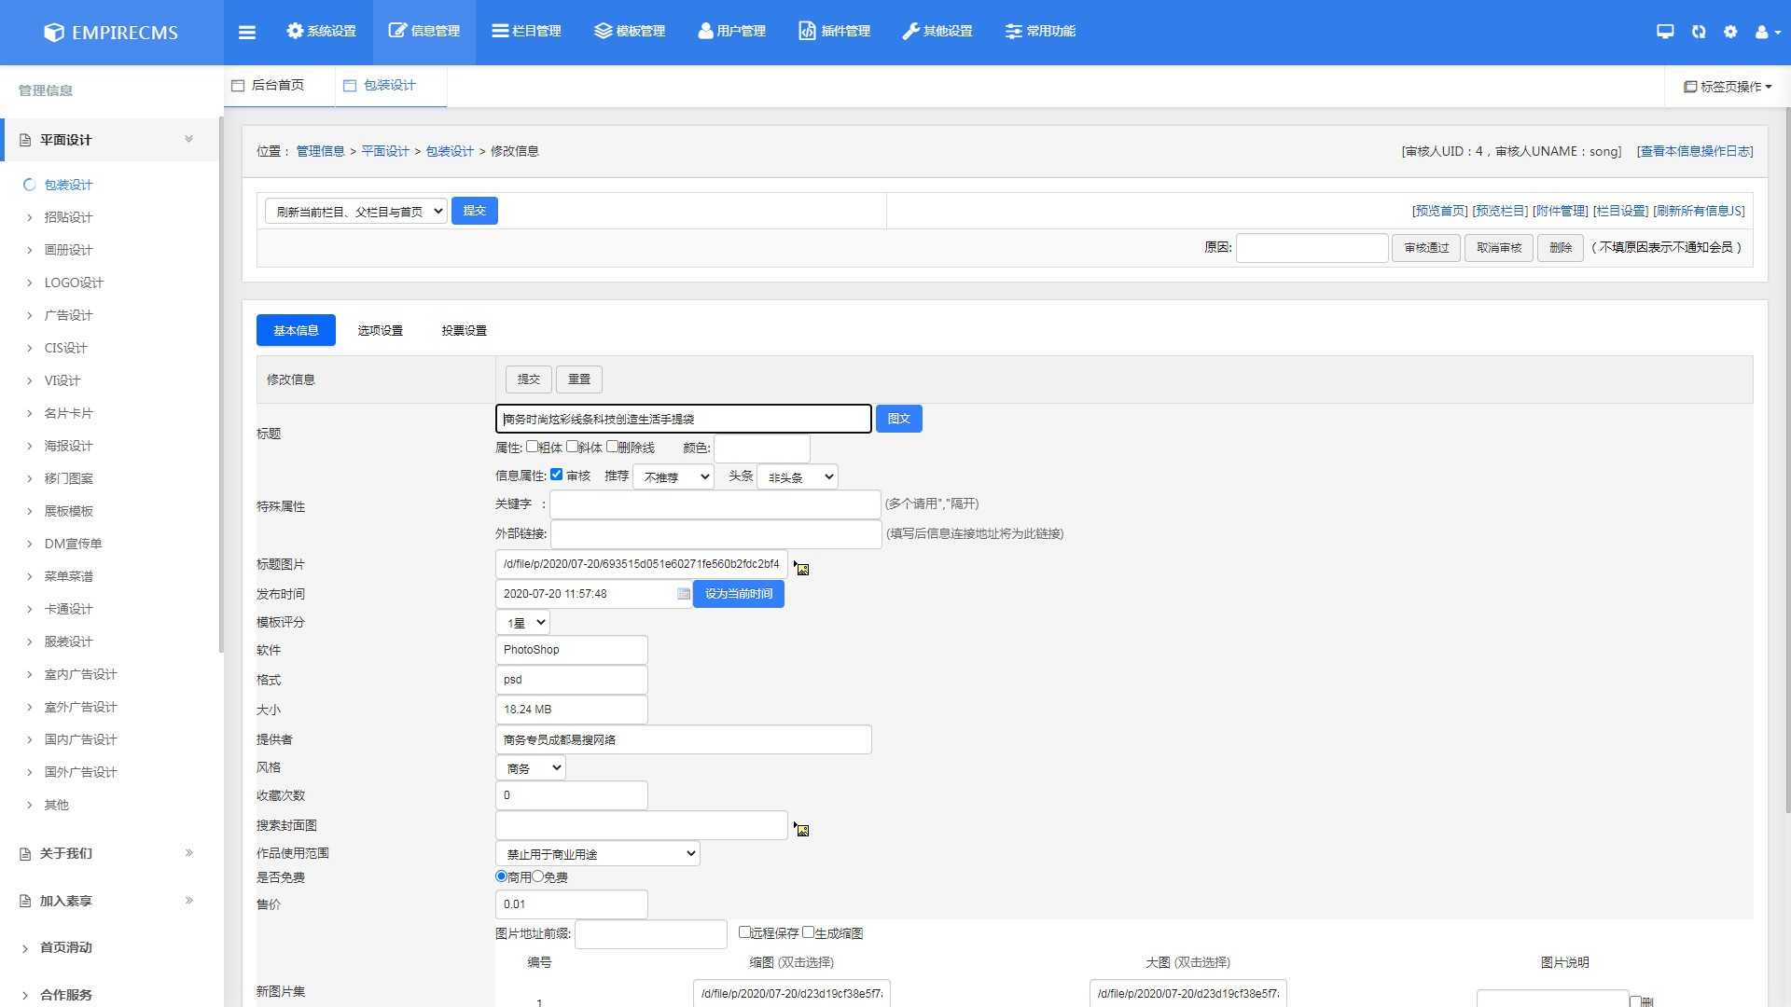Enable the 粗体 bold checkbox
This screenshot has width=1791, height=1007.
click(532, 447)
